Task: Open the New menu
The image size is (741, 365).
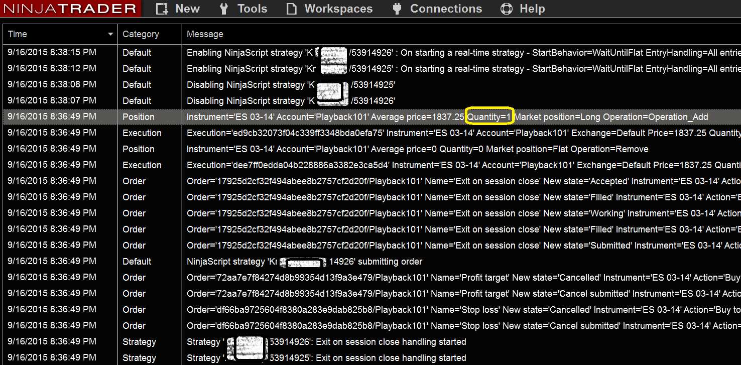Action: 178,9
